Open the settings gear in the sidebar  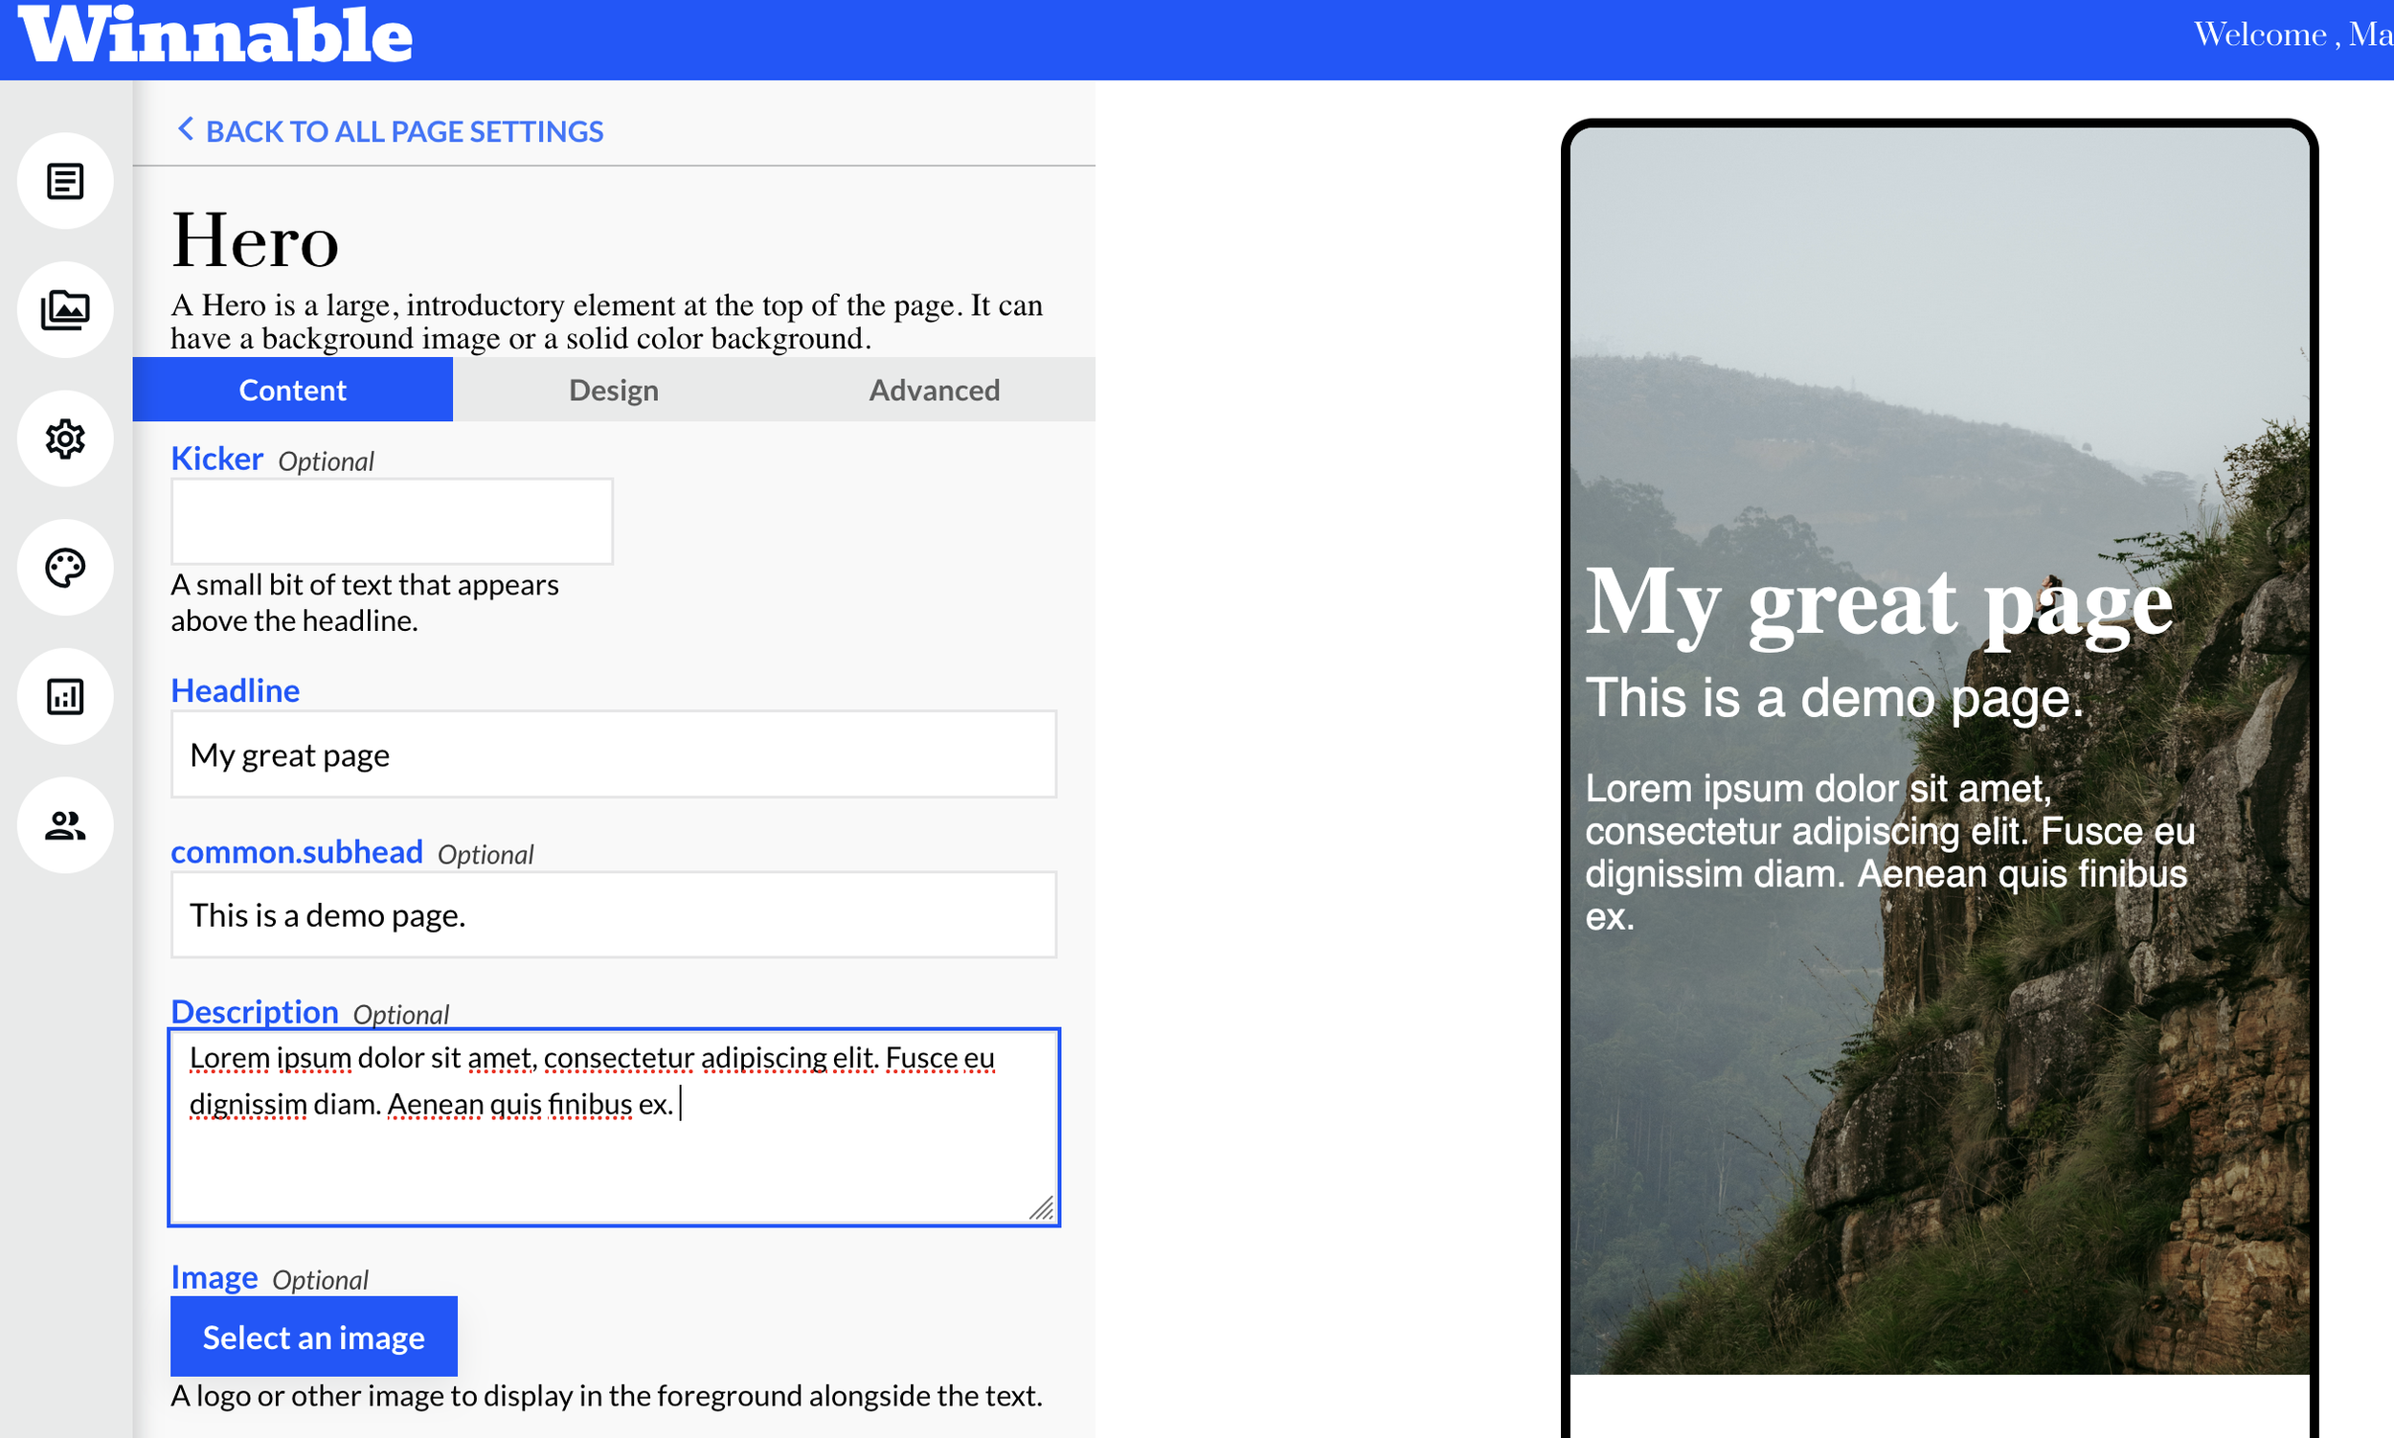(x=65, y=438)
